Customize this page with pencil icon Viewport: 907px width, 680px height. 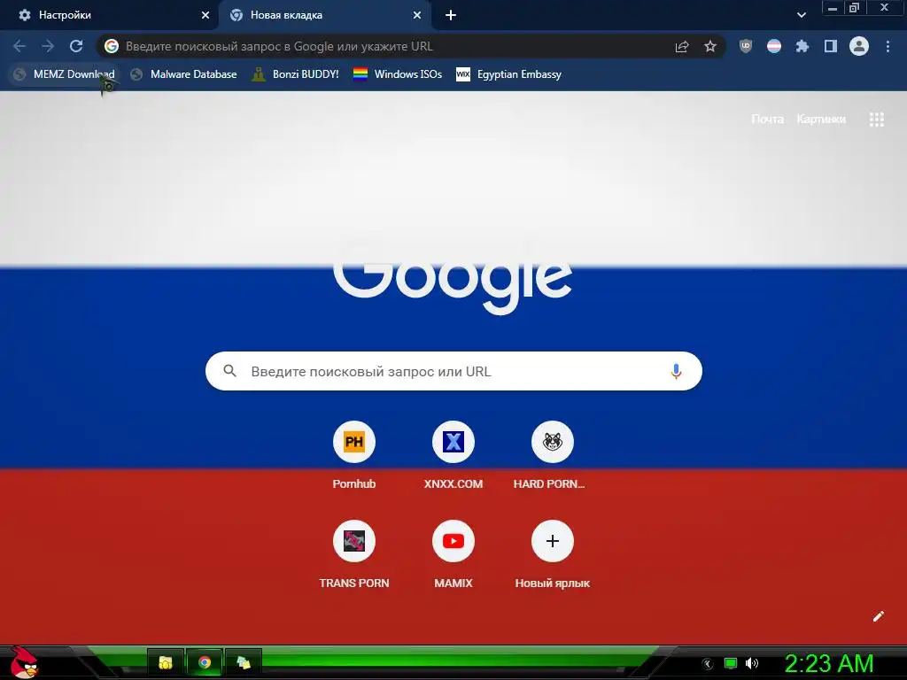point(878,616)
